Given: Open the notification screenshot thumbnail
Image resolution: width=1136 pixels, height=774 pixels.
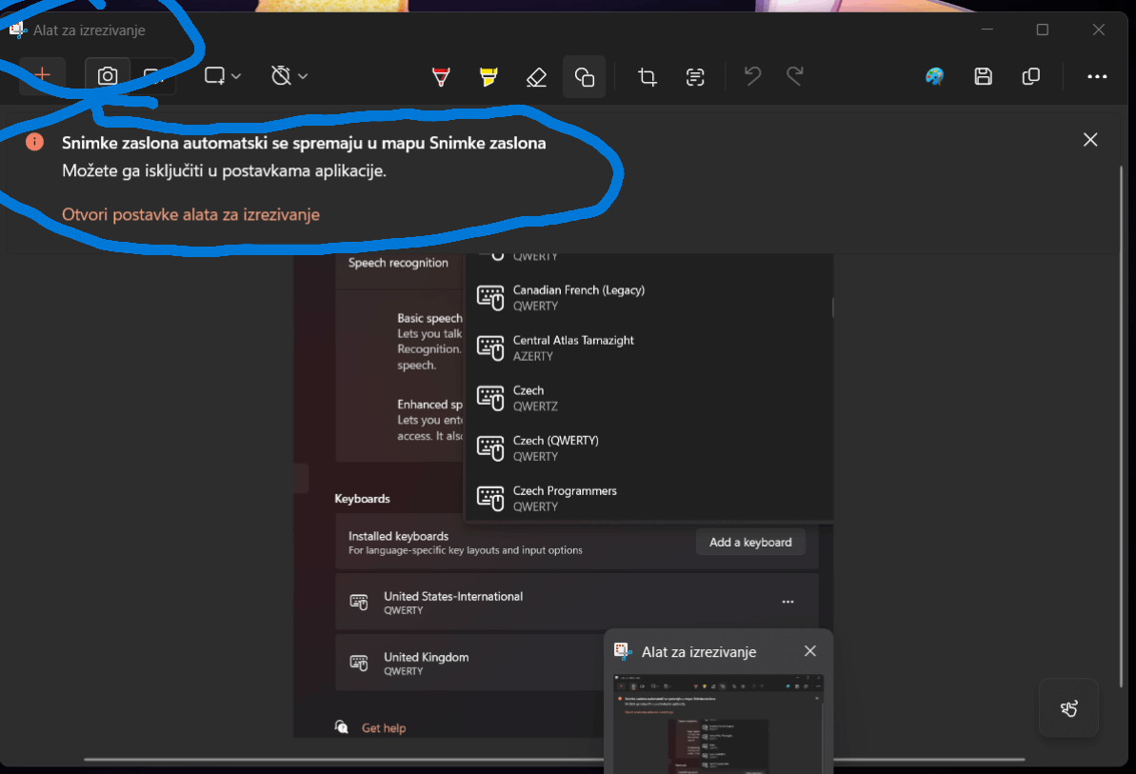Looking at the screenshot, I should point(718,724).
